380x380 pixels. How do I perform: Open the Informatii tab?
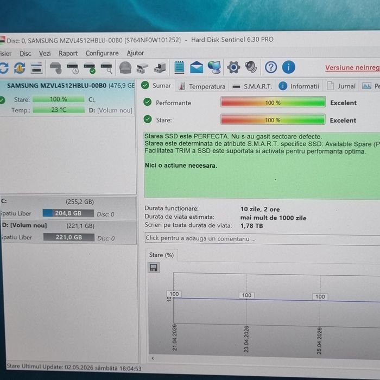tap(299, 86)
